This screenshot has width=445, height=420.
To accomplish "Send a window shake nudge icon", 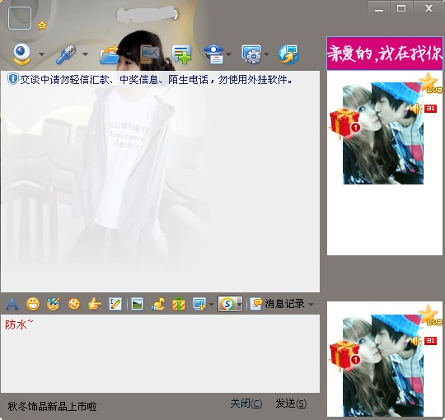I will click(74, 305).
